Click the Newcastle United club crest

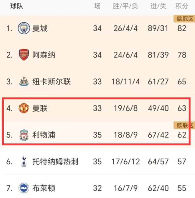pos(23,82)
